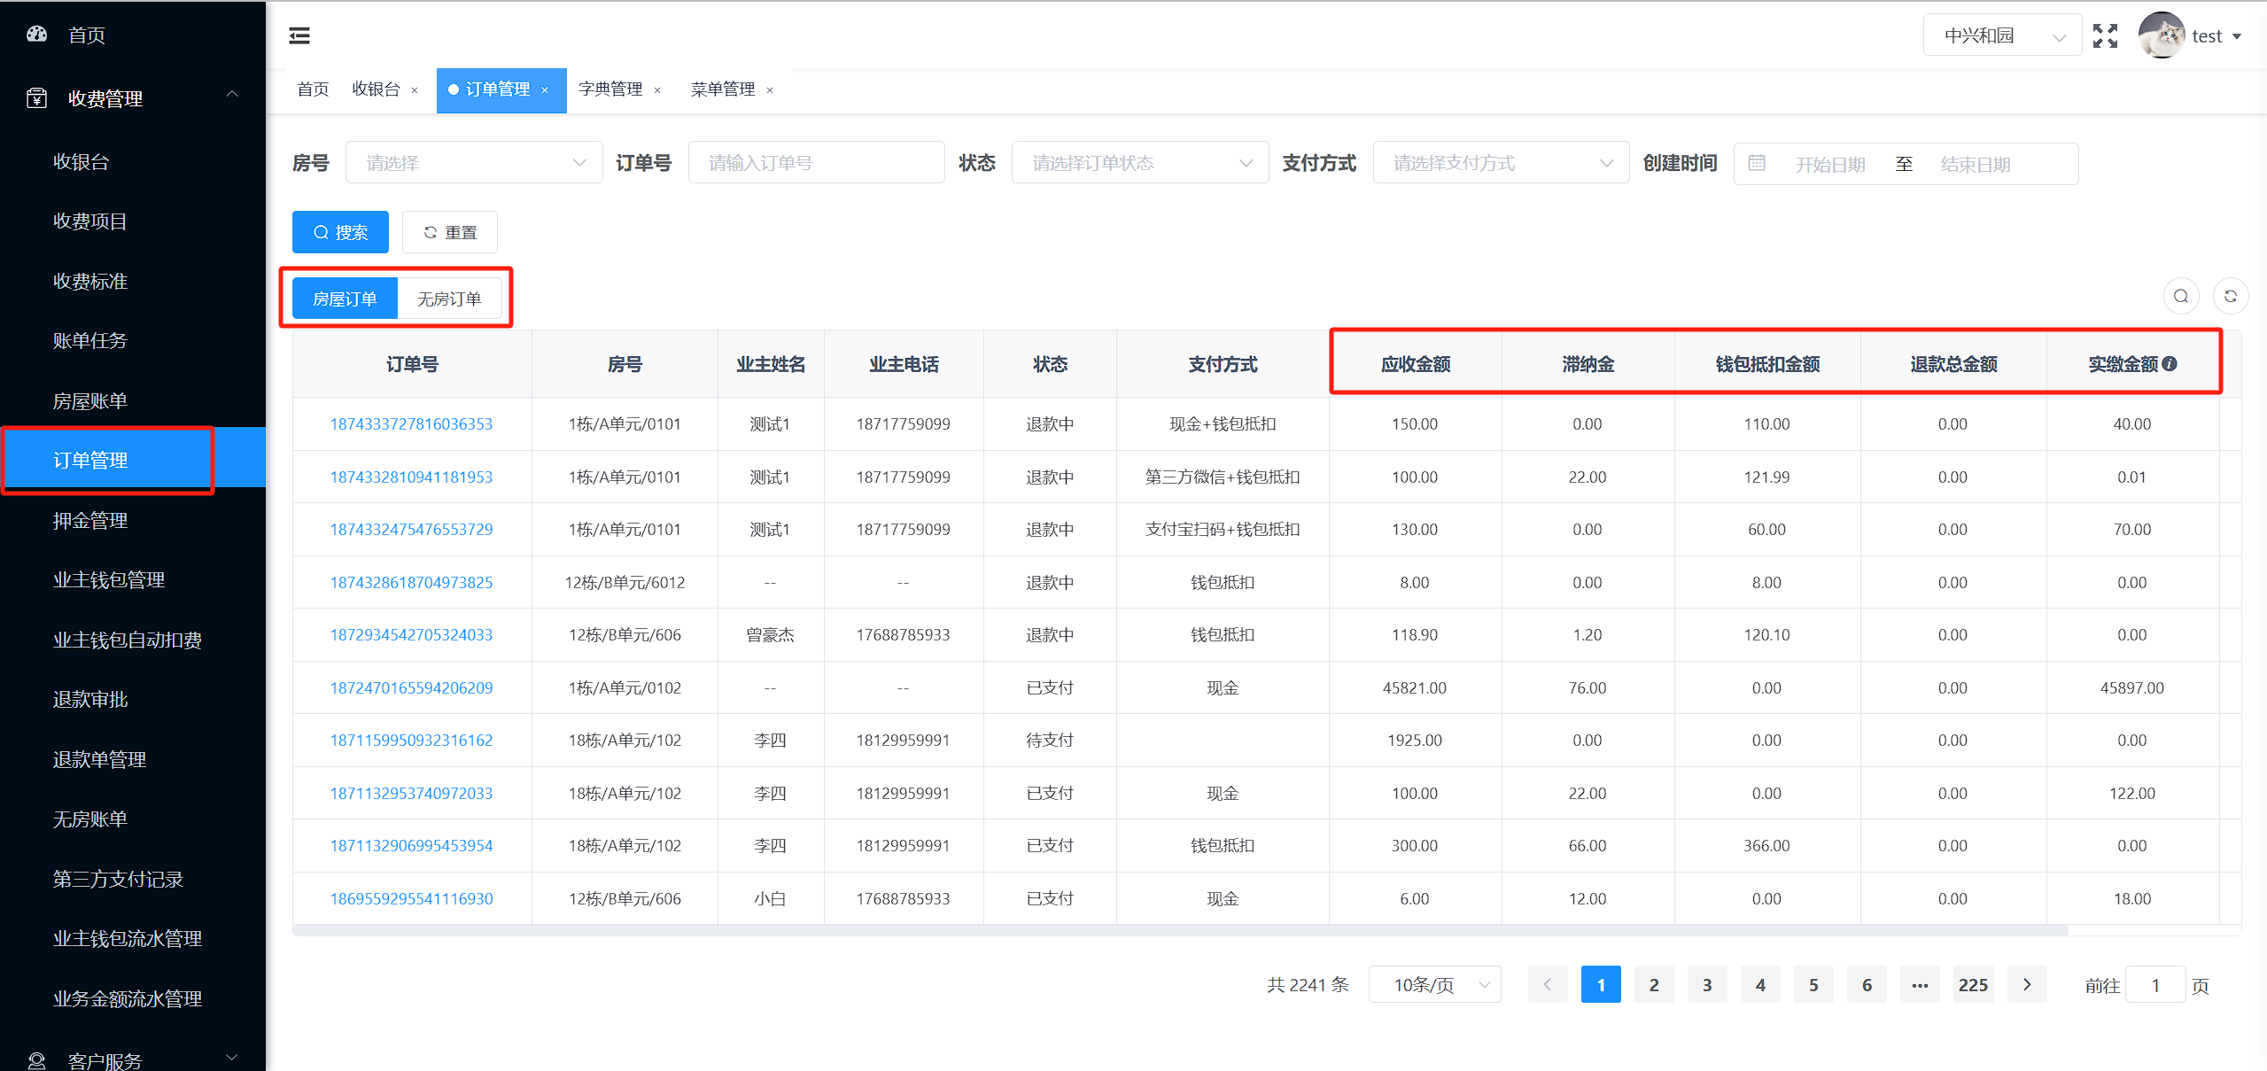This screenshot has width=2267, height=1071.
Task: Close the 菜单管理 tab
Action: click(770, 90)
